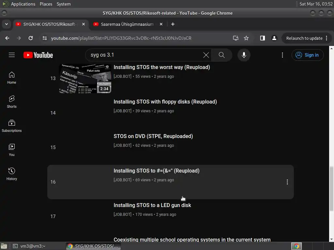Click scrollbar up arrow
The height and width of the screenshot is (250, 334).
pos(331,49)
